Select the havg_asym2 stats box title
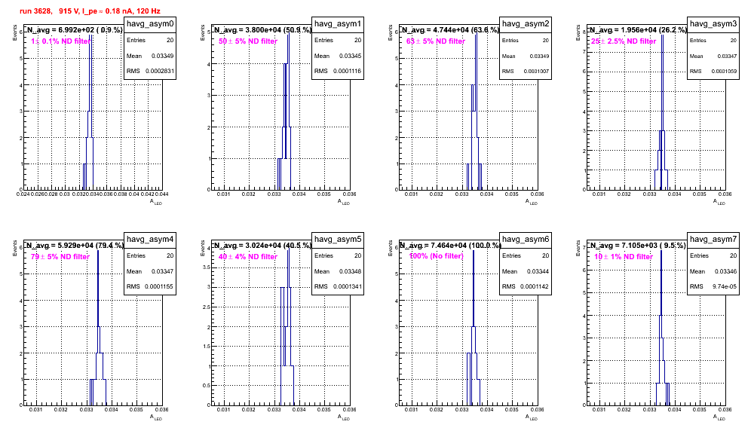Image resolution: width=751 pixels, height=431 pixels. 526,23
